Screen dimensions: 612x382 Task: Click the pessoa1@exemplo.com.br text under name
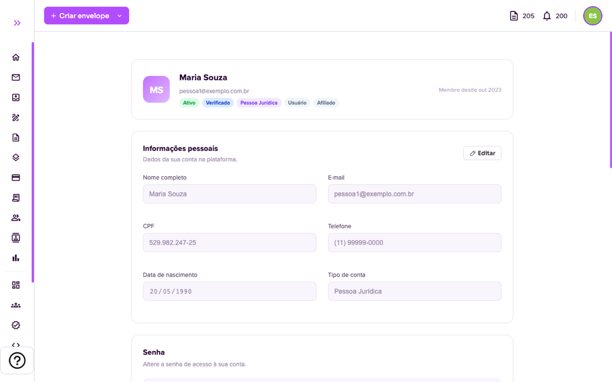click(214, 91)
